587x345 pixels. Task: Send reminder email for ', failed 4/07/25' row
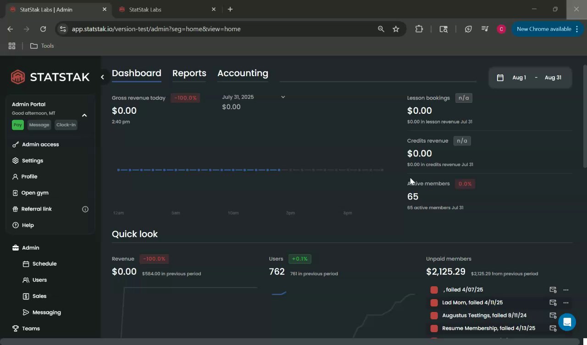click(553, 290)
